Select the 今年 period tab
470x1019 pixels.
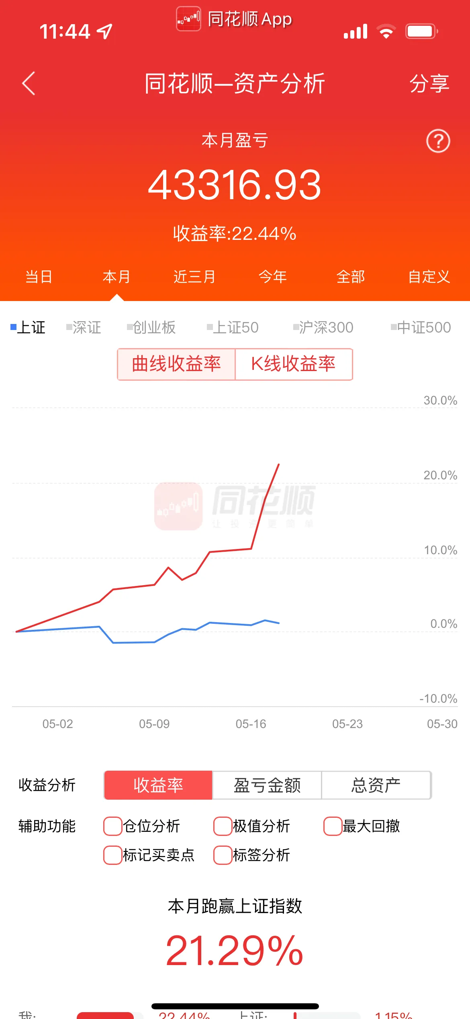(273, 277)
